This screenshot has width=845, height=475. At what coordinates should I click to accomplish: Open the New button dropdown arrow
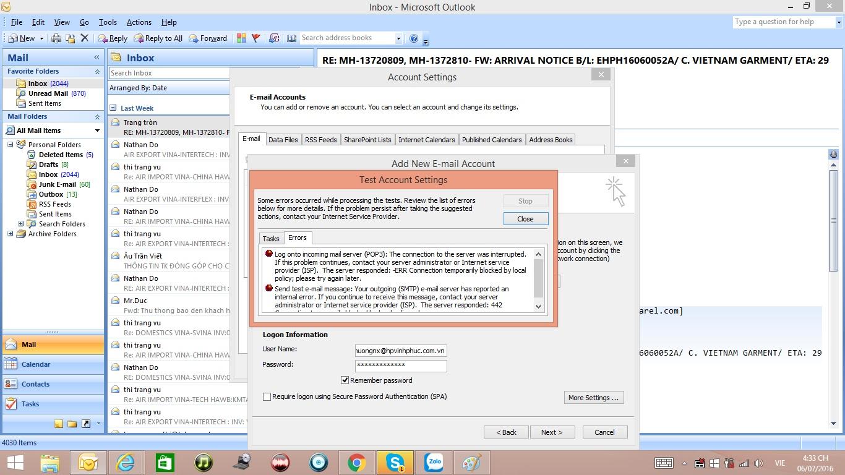tap(41, 38)
